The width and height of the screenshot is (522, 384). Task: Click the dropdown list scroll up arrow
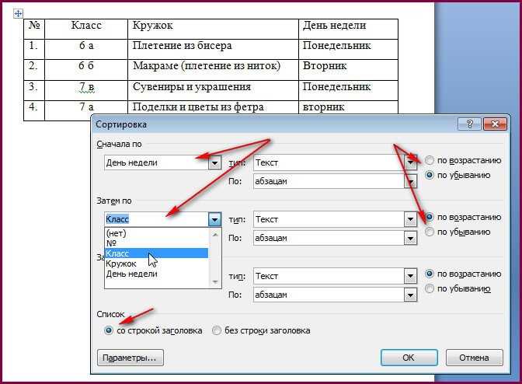(x=215, y=235)
